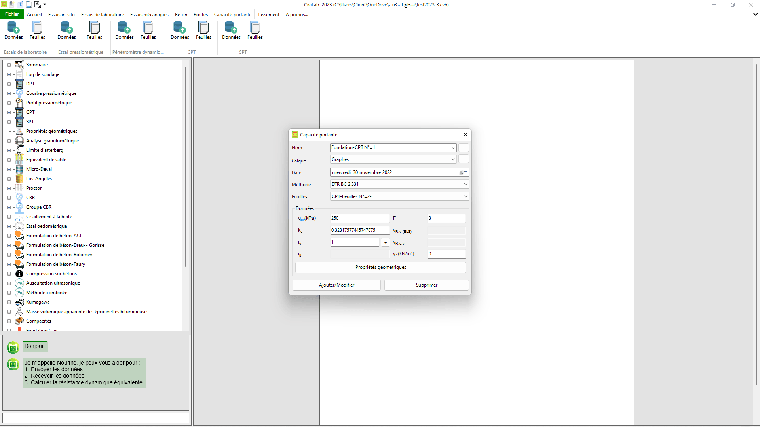Screen dimensions: 760x427
Task: Switch to Tassement tab
Action: 268,15
